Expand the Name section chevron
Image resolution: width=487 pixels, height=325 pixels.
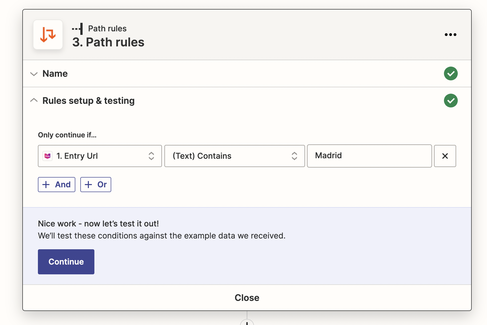pos(34,74)
